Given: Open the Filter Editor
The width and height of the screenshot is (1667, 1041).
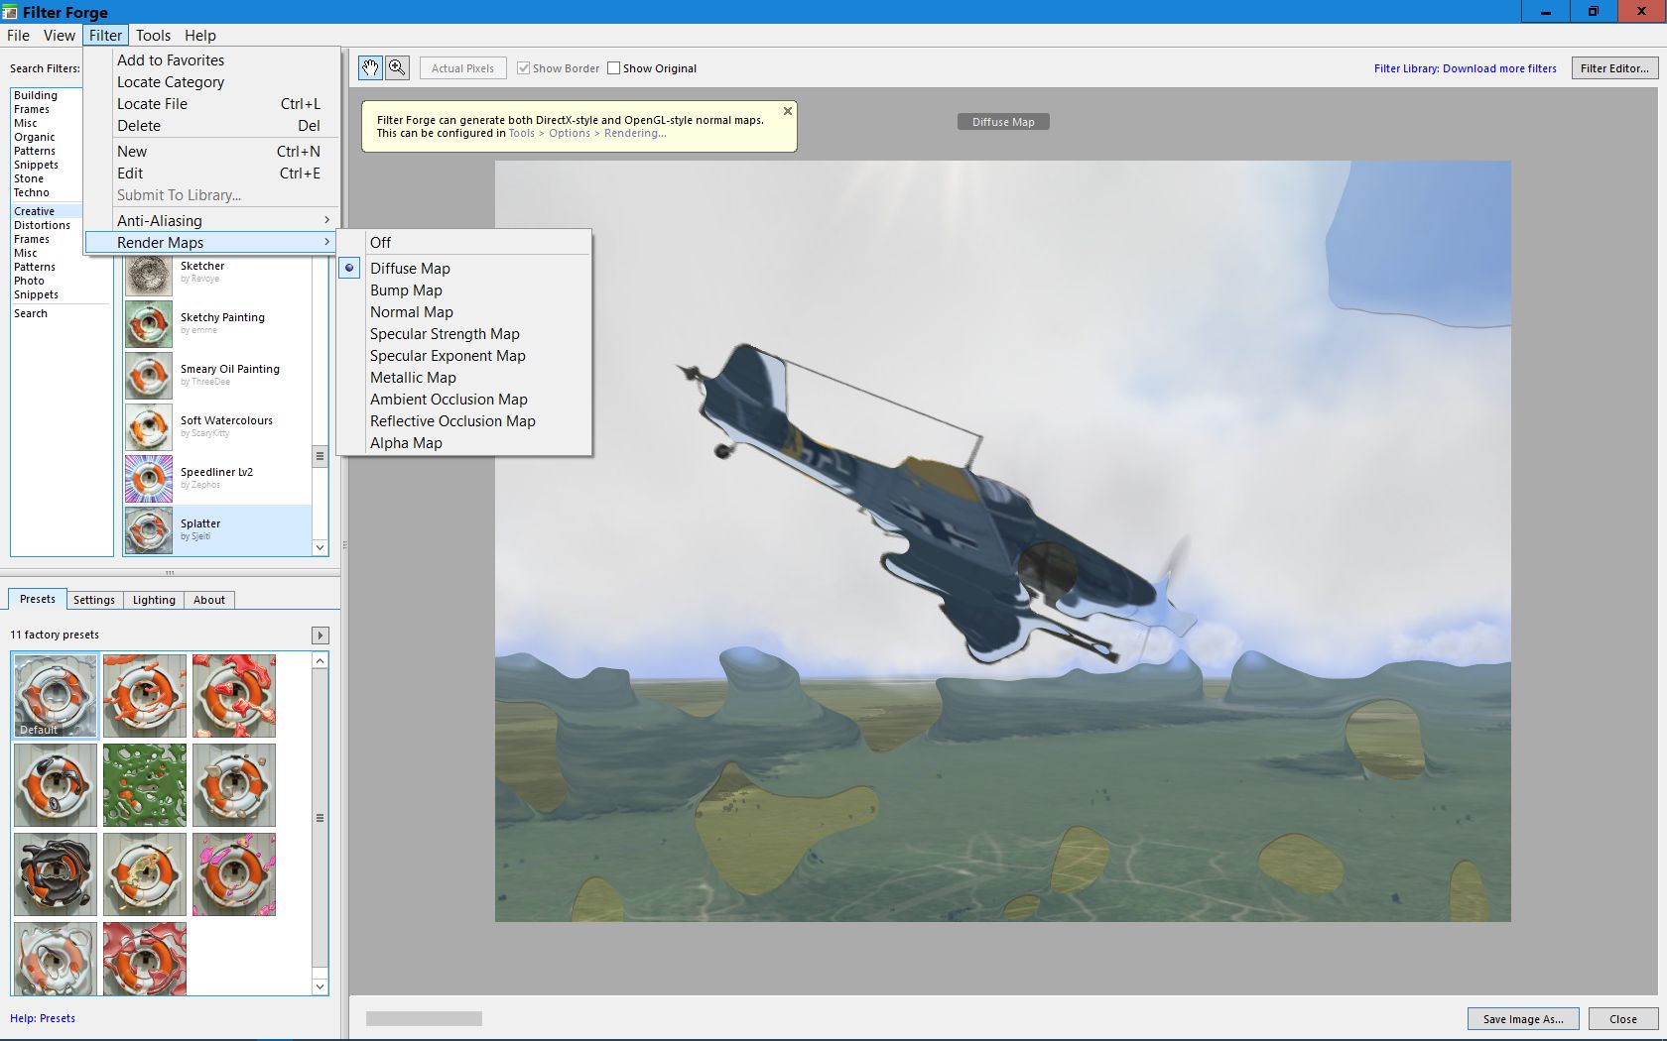Looking at the screenshot, I should point(1614,68).
